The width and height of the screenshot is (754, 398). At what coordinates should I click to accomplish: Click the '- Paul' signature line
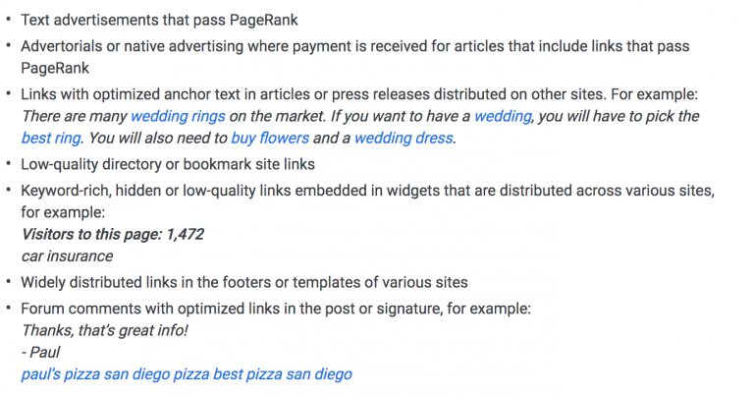click(x=40, y=352)
